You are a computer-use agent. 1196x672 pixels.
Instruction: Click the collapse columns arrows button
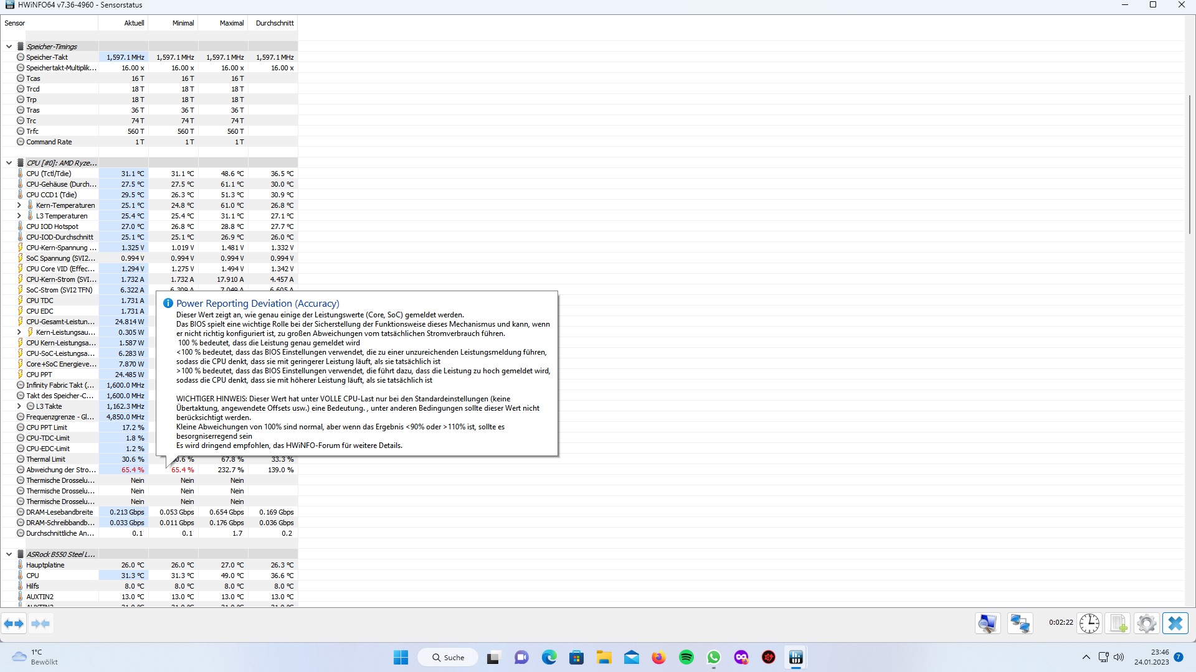click(x=40, y=623)
